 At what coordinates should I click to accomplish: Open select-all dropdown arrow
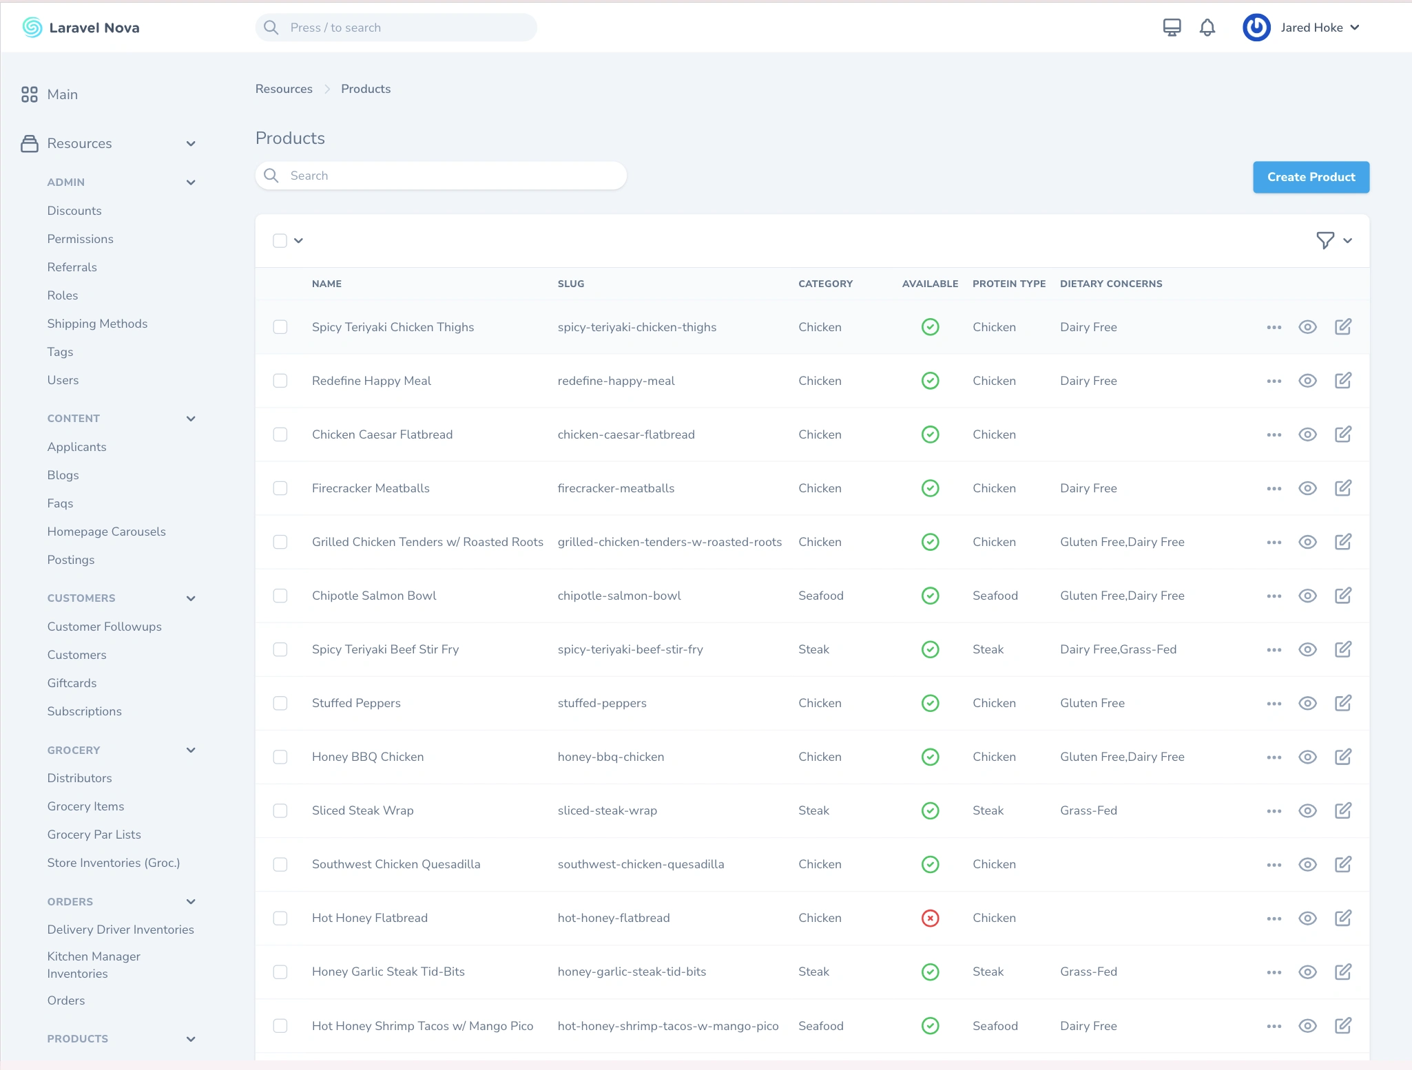point(298,240)
